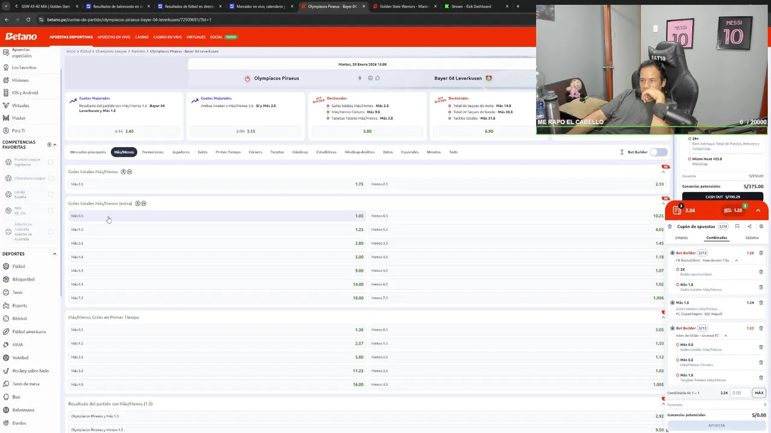Reload the browser page
The image size is (771, 433).
tap(28, 19)
